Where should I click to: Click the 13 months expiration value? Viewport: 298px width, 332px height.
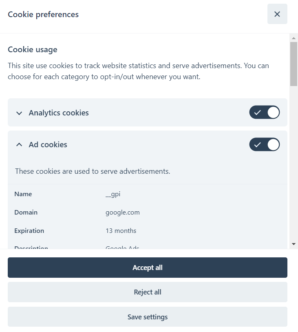(121, 231)
